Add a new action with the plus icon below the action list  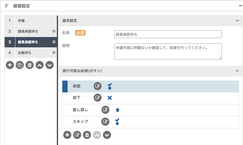(67, 135)
